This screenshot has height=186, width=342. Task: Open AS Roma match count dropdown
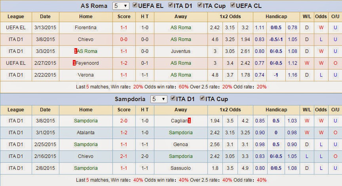pyautogui.click(x=121, y=6)
